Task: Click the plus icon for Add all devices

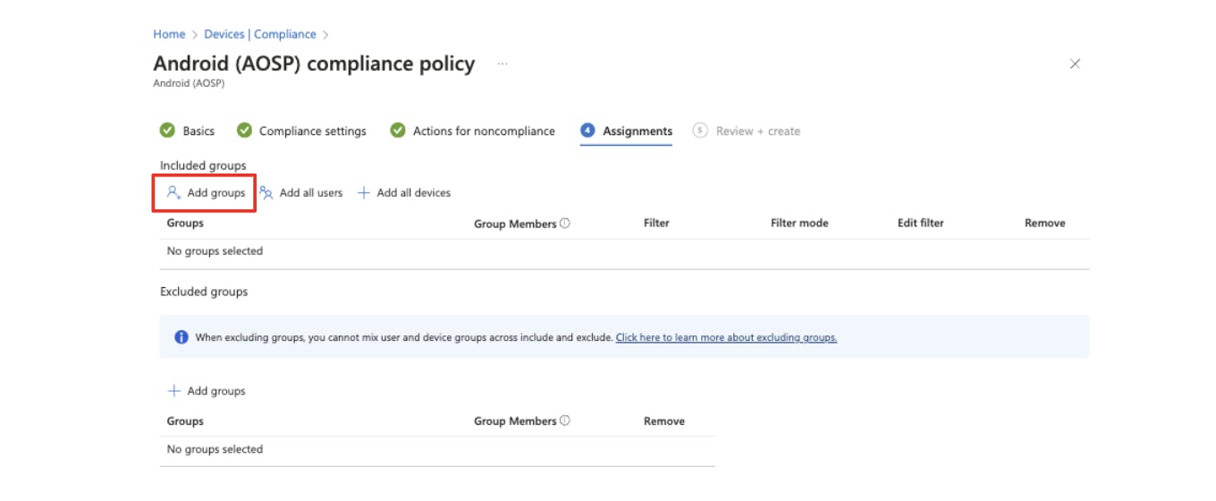Action: 364,193
